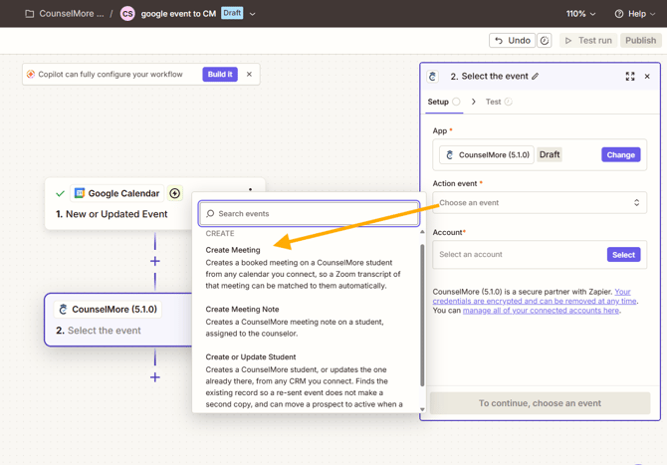The image size is (667, 465).
Task: Click the CounselMore icon in step 2 card
Action: click(63, 310)
